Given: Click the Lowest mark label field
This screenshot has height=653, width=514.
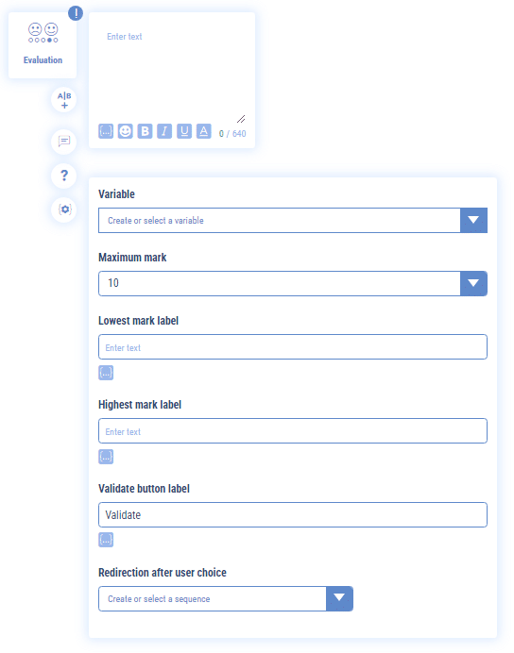Looking at the screenshot, I should [x=293, y=347].
